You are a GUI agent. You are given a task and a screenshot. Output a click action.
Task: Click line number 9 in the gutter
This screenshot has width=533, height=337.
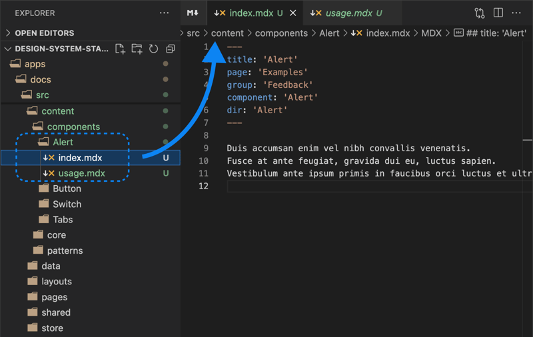(x=206, y=149)
